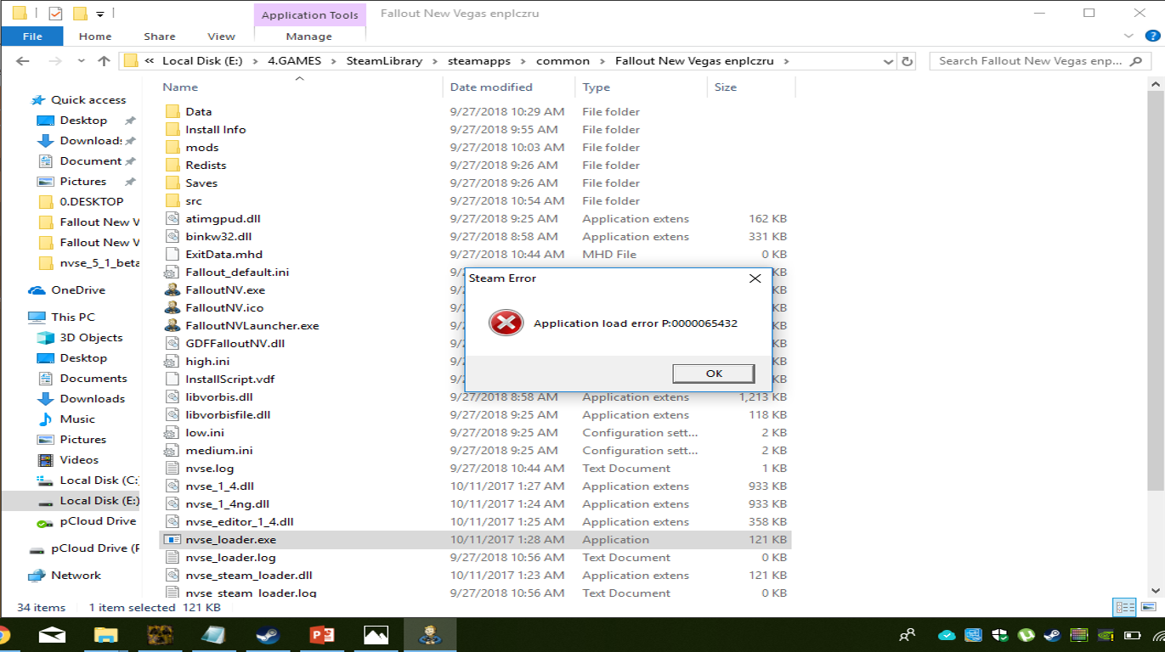Refresh the address bar location
This screenshot has width=1165, height=652.
(x=908, y=61)
